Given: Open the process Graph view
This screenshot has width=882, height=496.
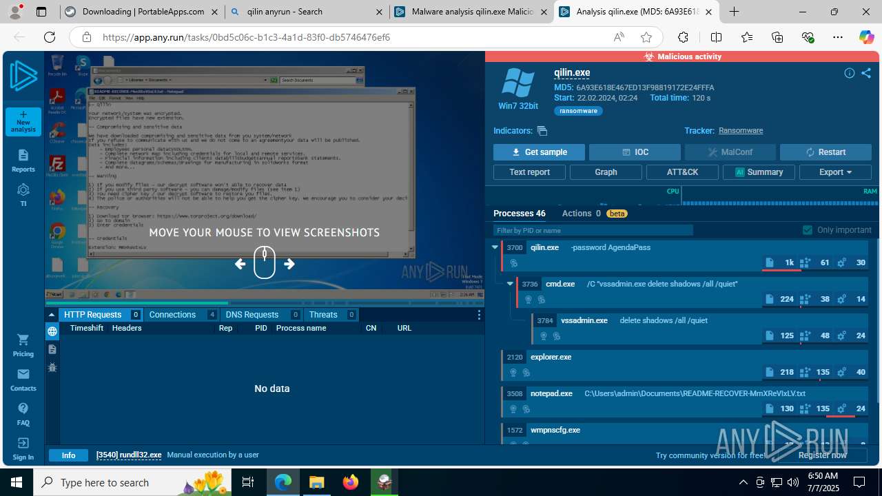Looking at the screenshot, I should [606, 172].
